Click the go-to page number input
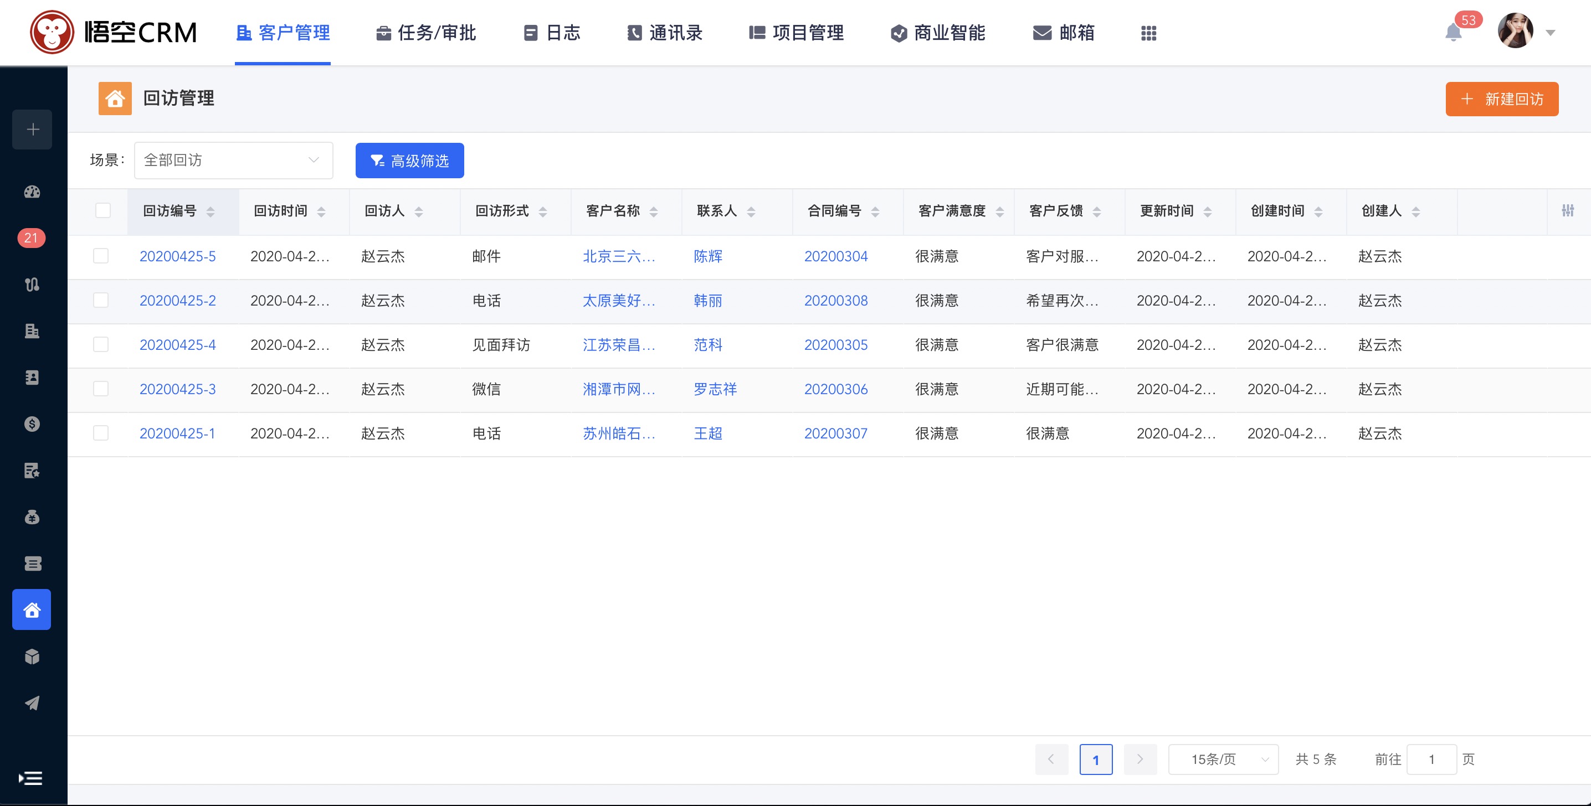 (x=1431, y=759)
